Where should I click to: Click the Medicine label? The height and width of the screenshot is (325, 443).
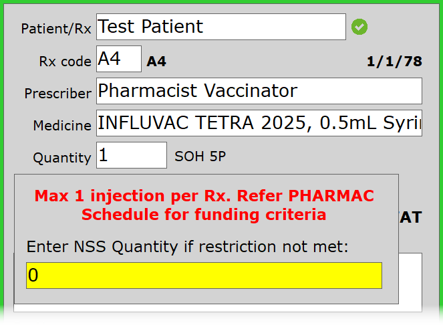coord(61,126)
